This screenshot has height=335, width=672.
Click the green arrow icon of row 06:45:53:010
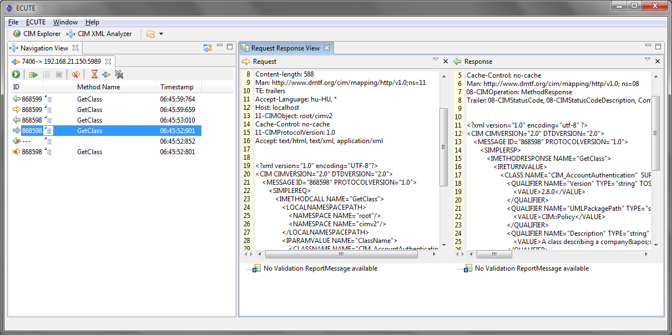[16, 120]
